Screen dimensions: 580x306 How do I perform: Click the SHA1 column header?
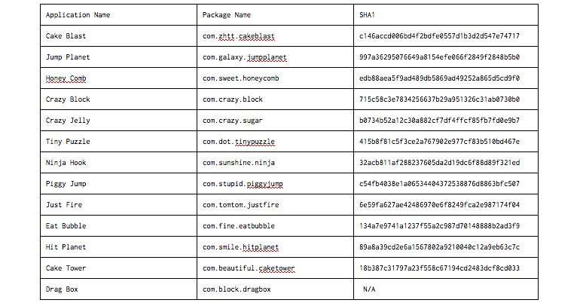click(367, 15)
